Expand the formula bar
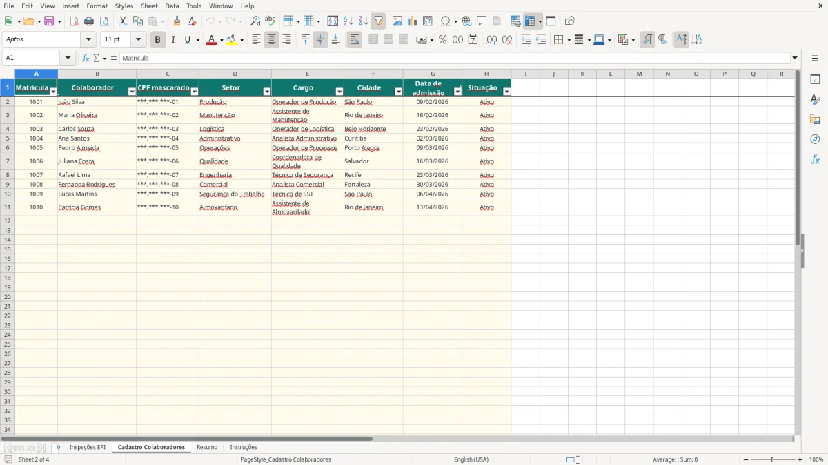This screenshot has width=828, height=465. [x=795, y=58]
